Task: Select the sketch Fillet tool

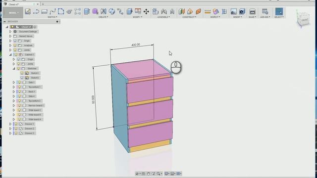Action: coord(61,11)
